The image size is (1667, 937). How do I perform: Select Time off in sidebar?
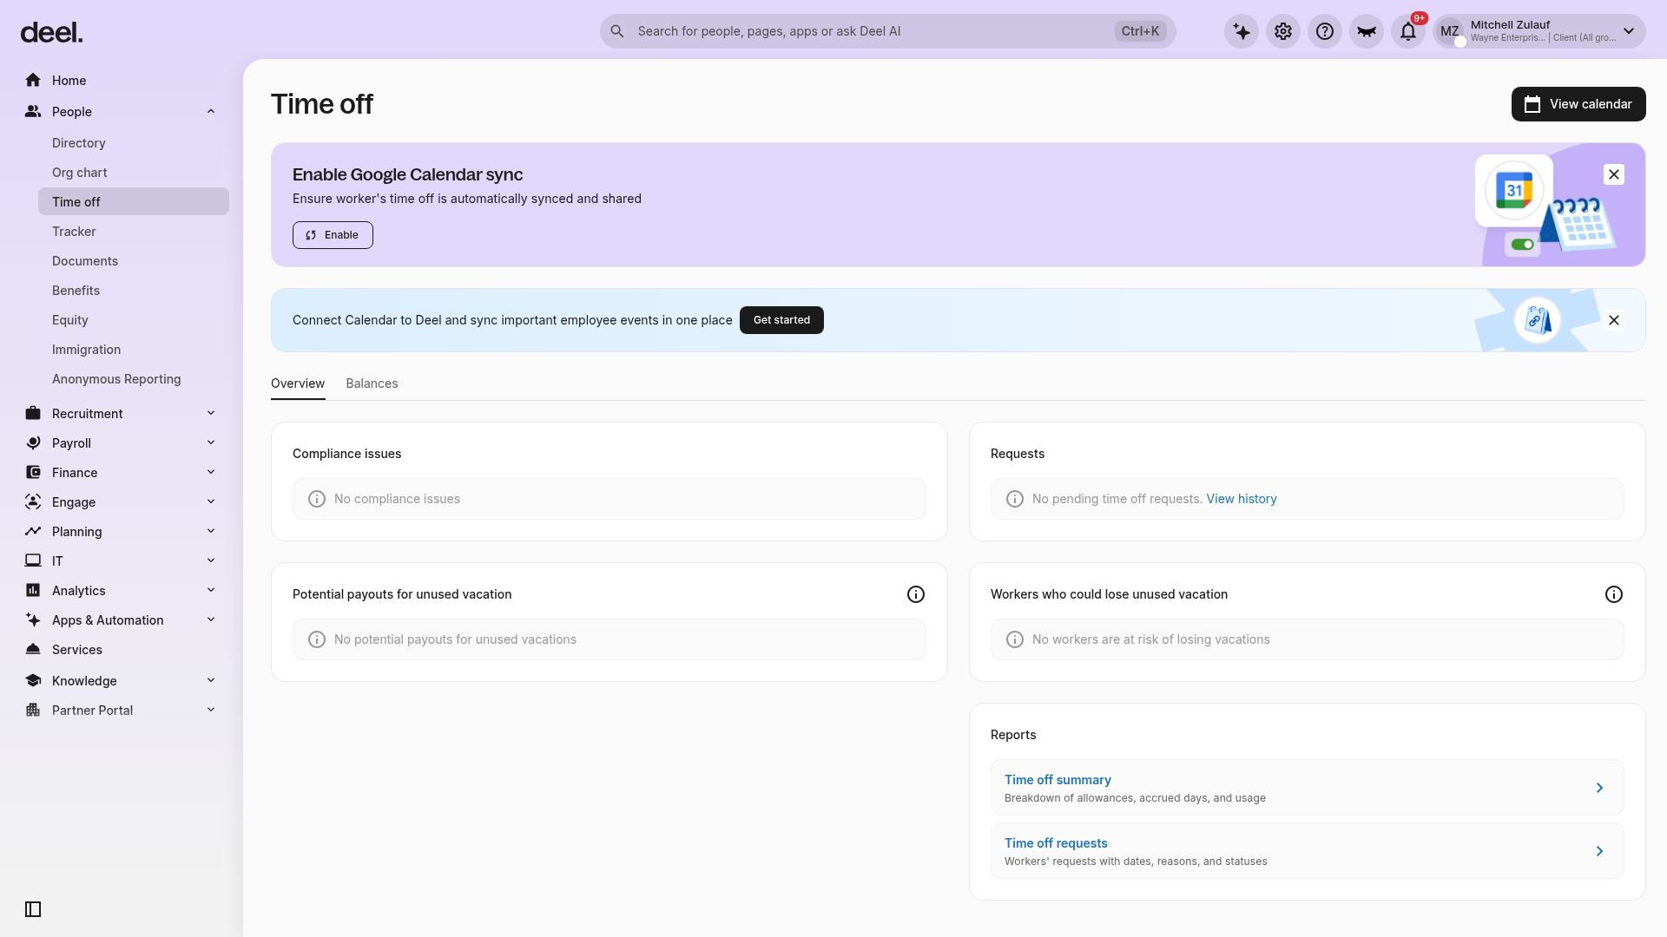[x=134, y=201]
